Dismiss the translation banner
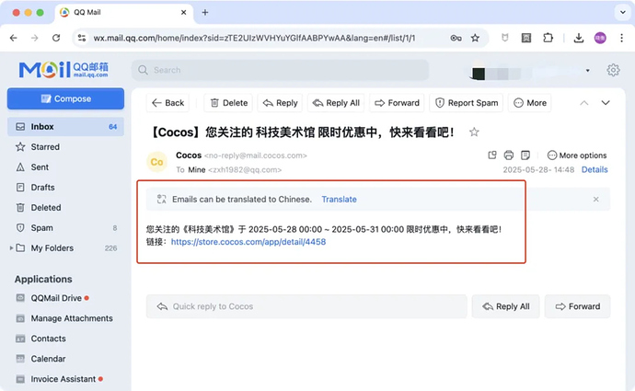635x391 pixels. tap(595, 199)
